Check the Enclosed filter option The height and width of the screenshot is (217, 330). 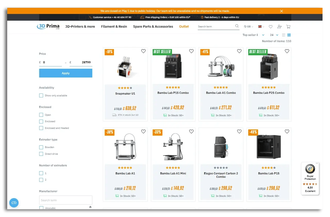(41, 121)
